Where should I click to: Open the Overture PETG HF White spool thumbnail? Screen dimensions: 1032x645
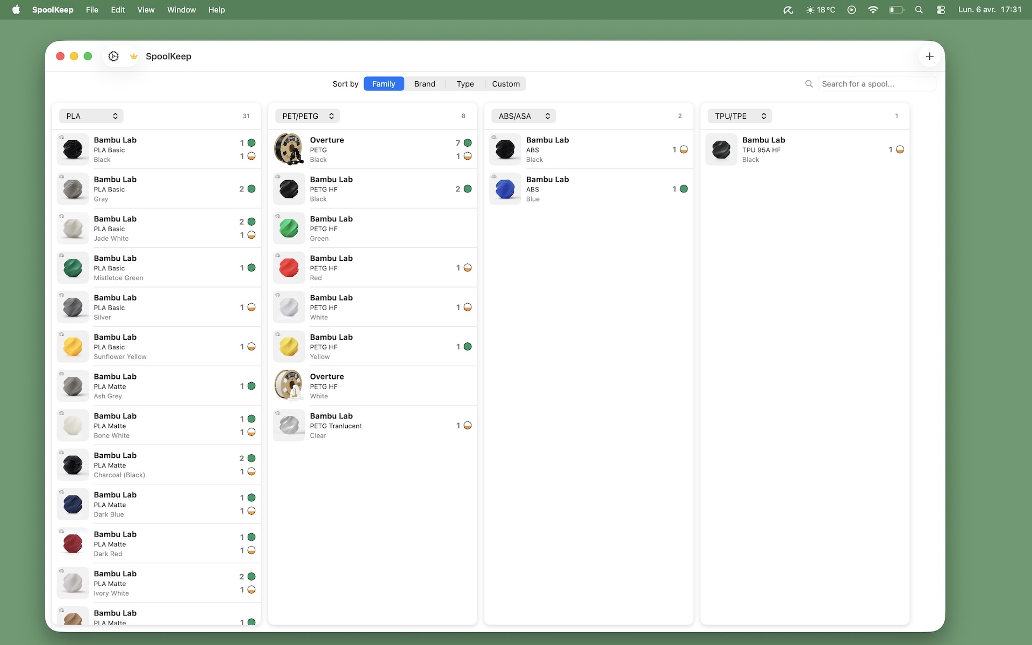point(289,386)
